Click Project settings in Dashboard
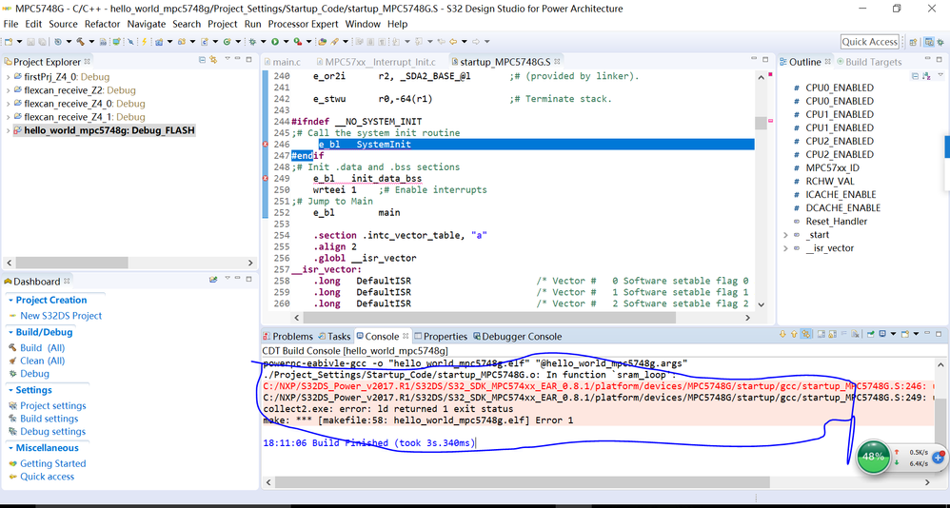950x508 pixels. tap(52, 405)
